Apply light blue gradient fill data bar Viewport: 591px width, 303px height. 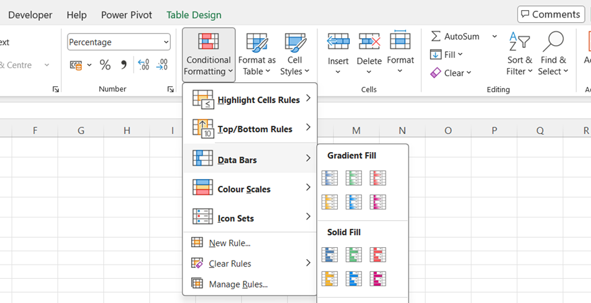[353, 202]
